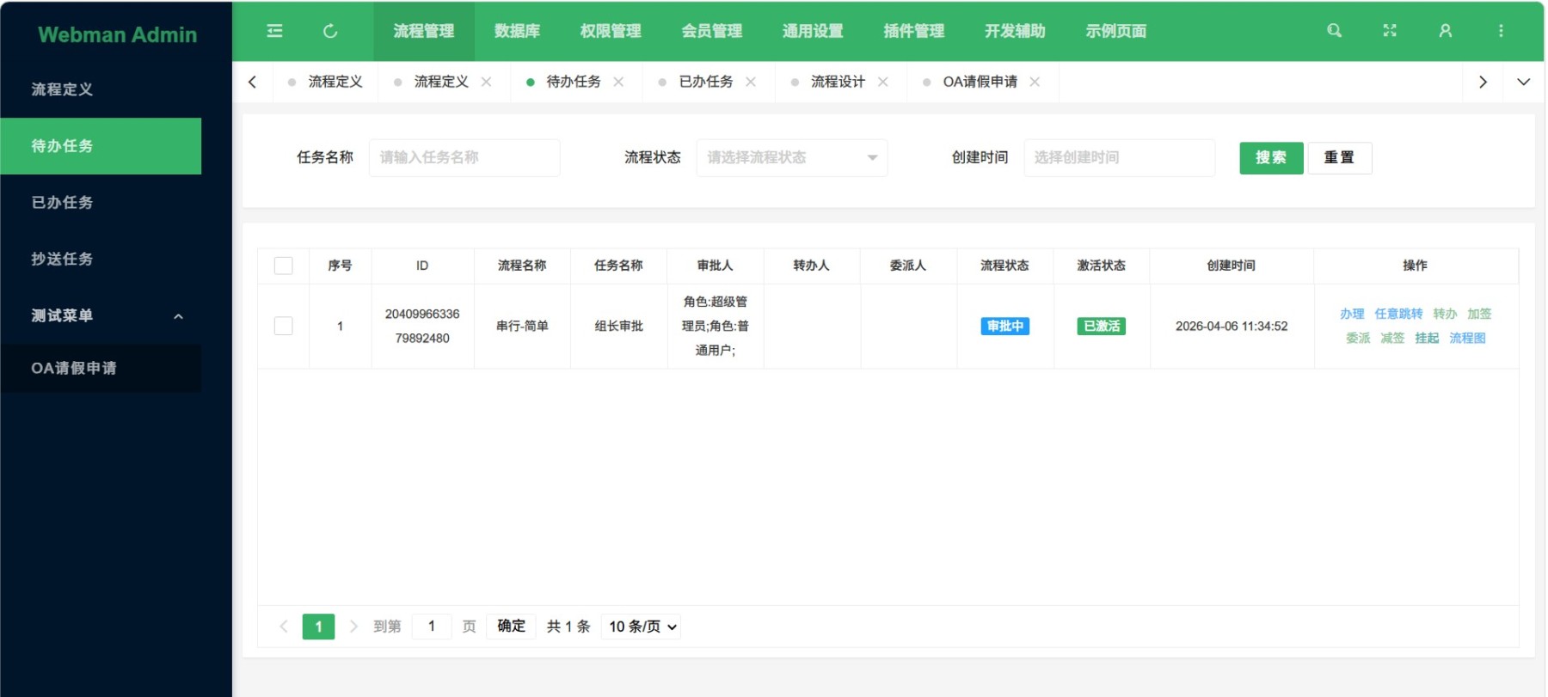Close the OA请假申请 tab
This screenshot has width=1548, height=697.
coord(1035,82)
